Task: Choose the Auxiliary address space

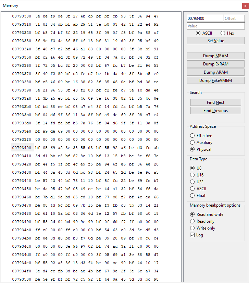Action: (201, 143)
